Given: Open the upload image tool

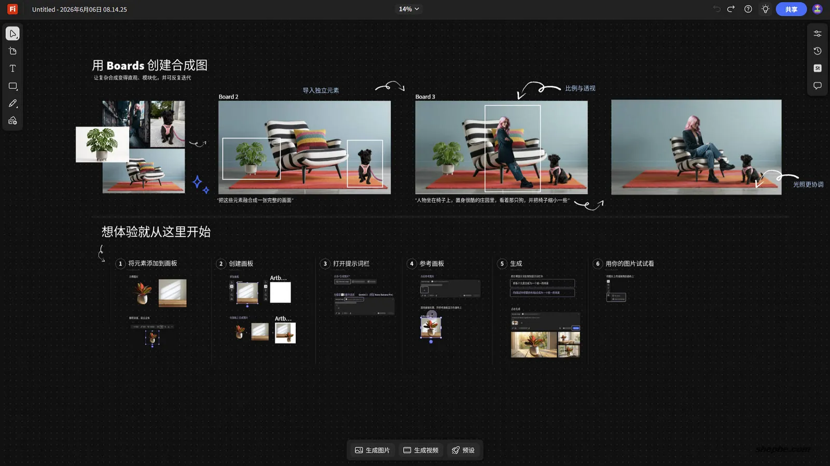Looking at the screenshot, I should pos(12,121).
